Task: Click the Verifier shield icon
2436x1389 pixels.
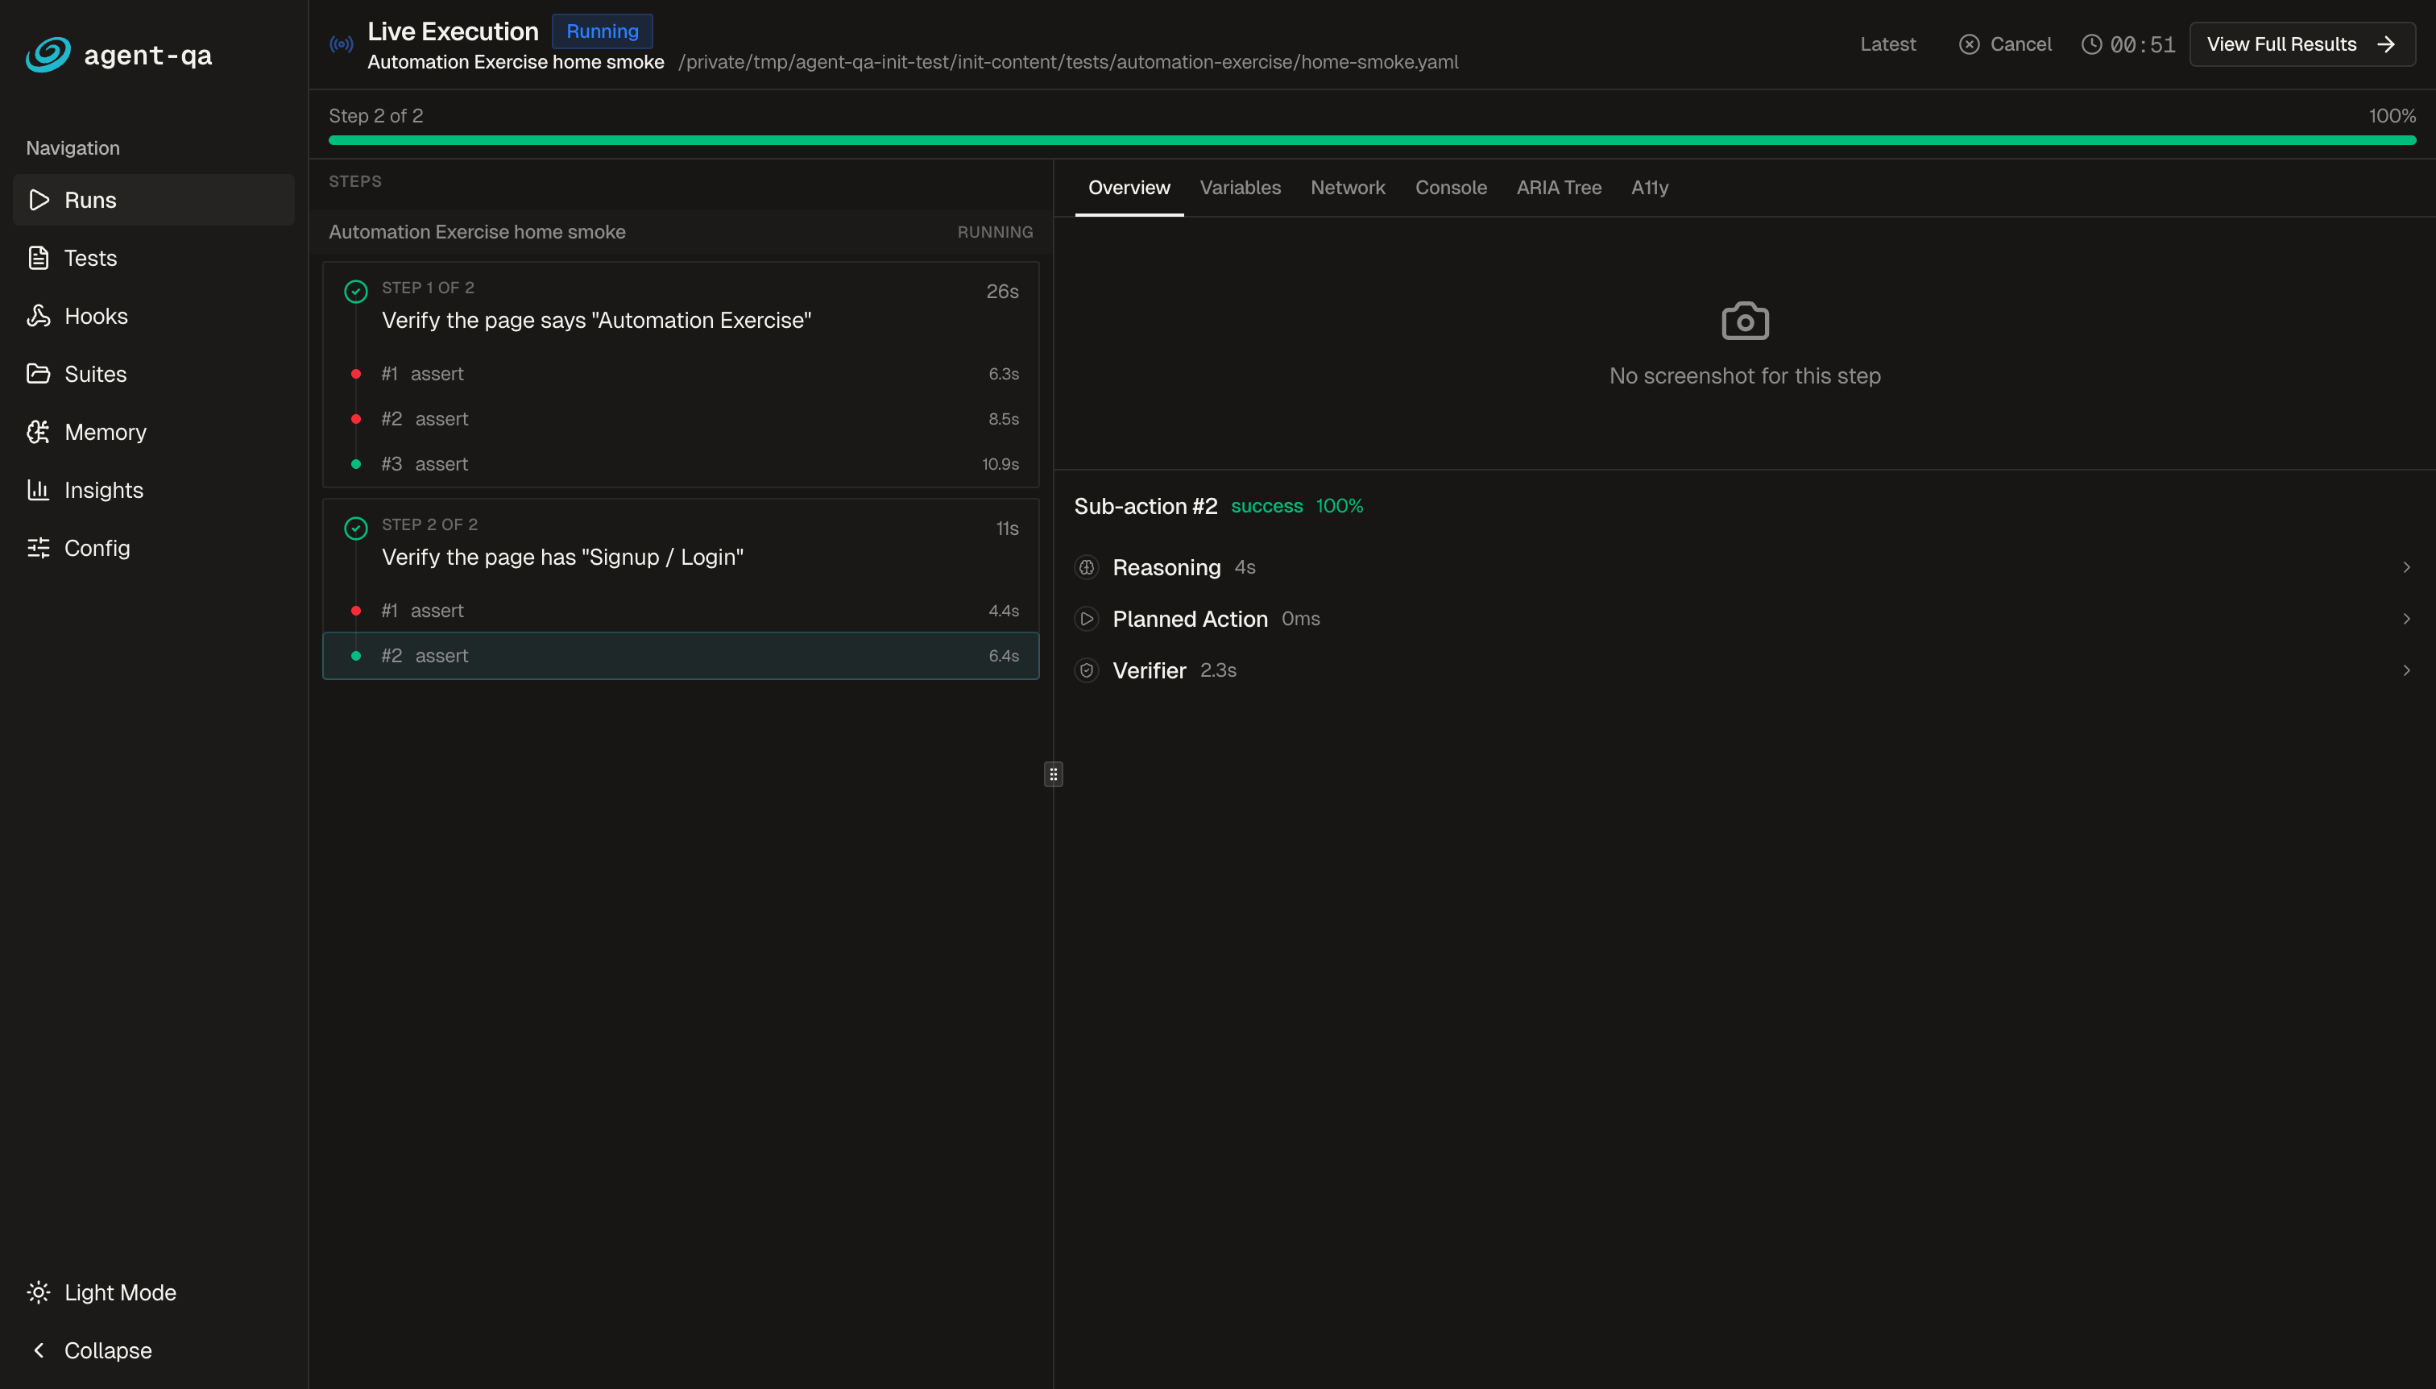Action: tap(1087, 670)
